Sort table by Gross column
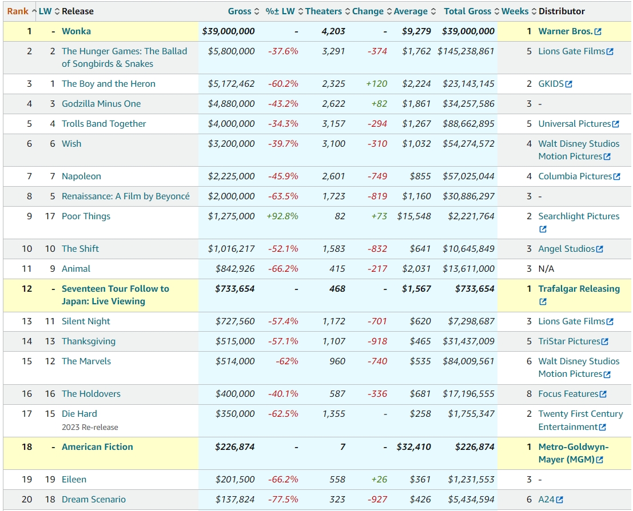633x511 pixels. point(244,11)
